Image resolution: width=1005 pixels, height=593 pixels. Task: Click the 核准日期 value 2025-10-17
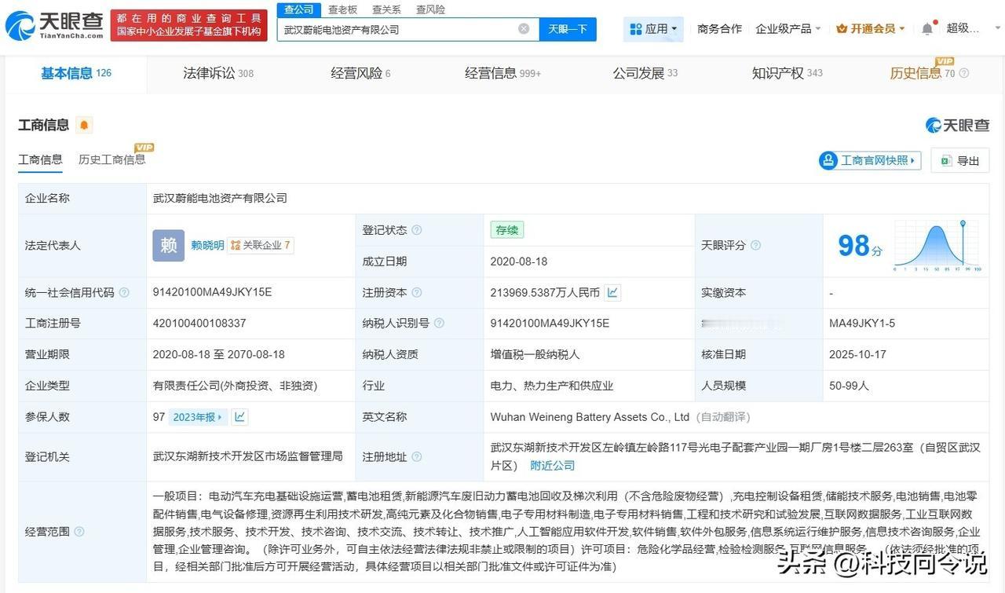pyautogui.click(x=857, y=354)
